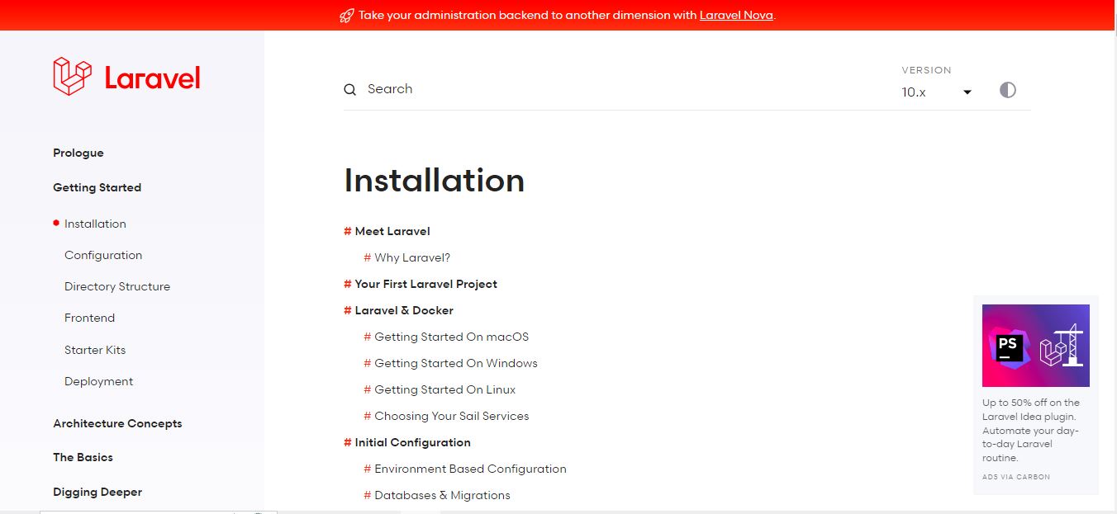This screenshot has height=514, width=1117.
Task: Click the hash icon beside Meet Laravel
Action: coord(348,231)
